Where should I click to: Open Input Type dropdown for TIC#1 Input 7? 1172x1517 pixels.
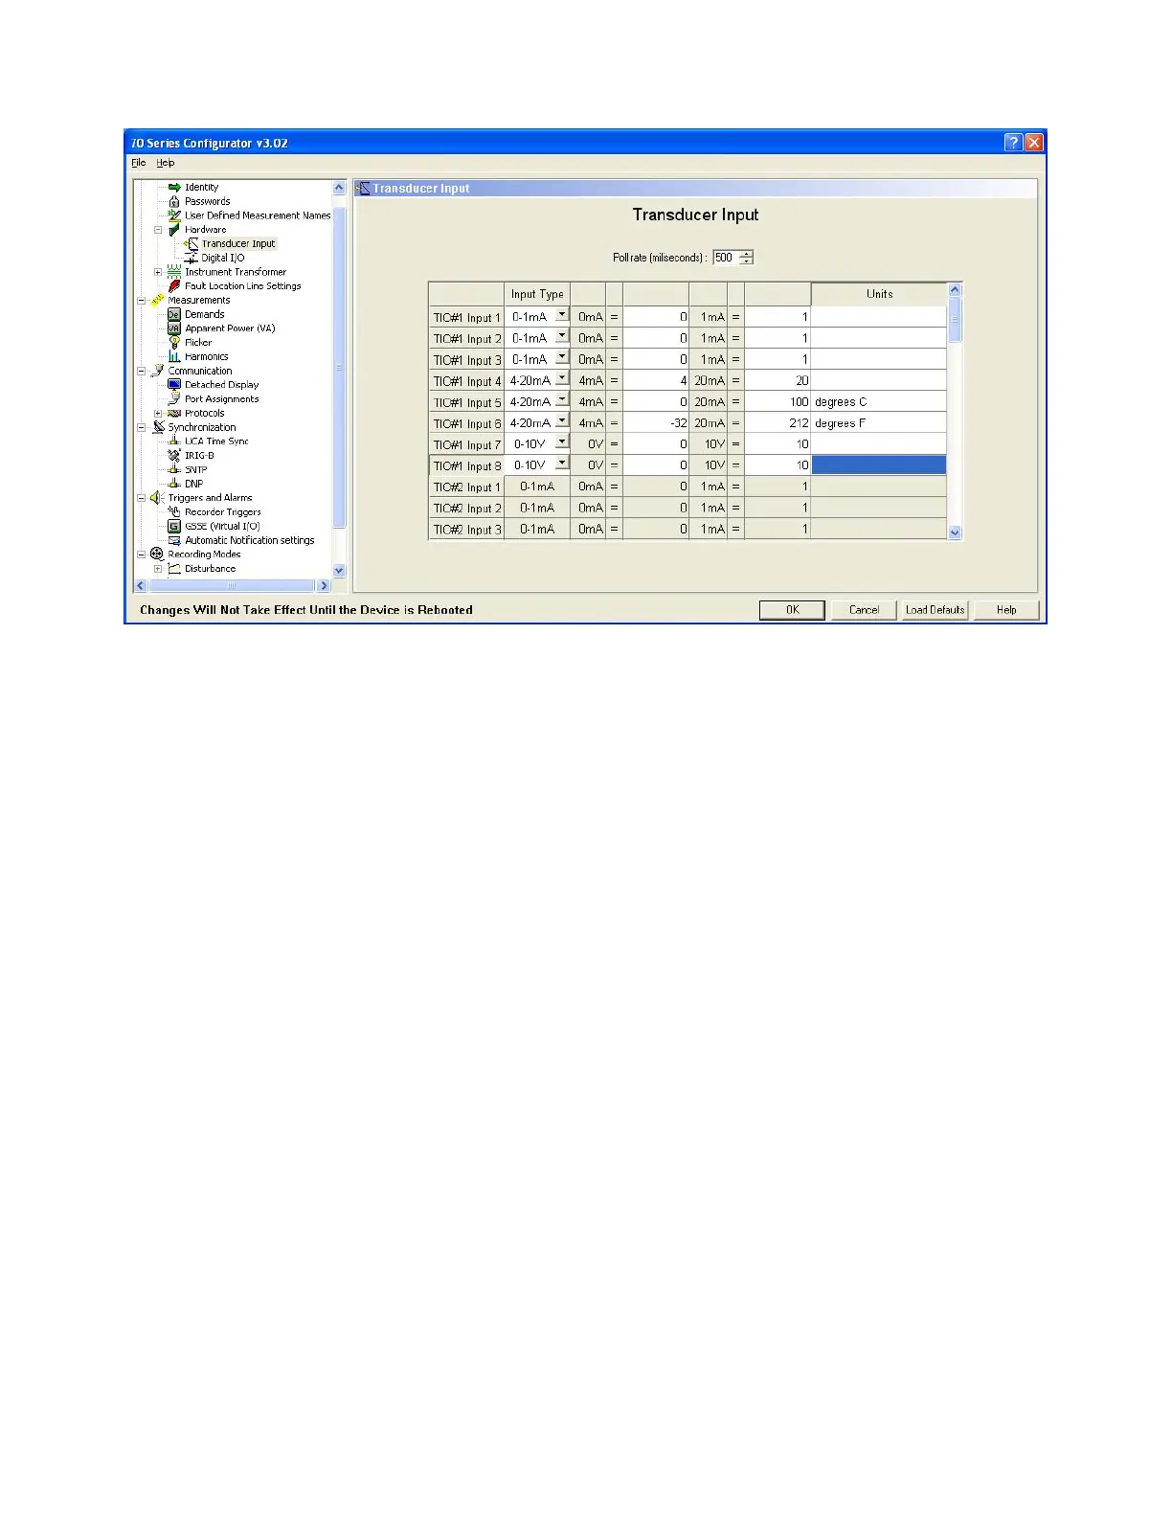[562, 442]
